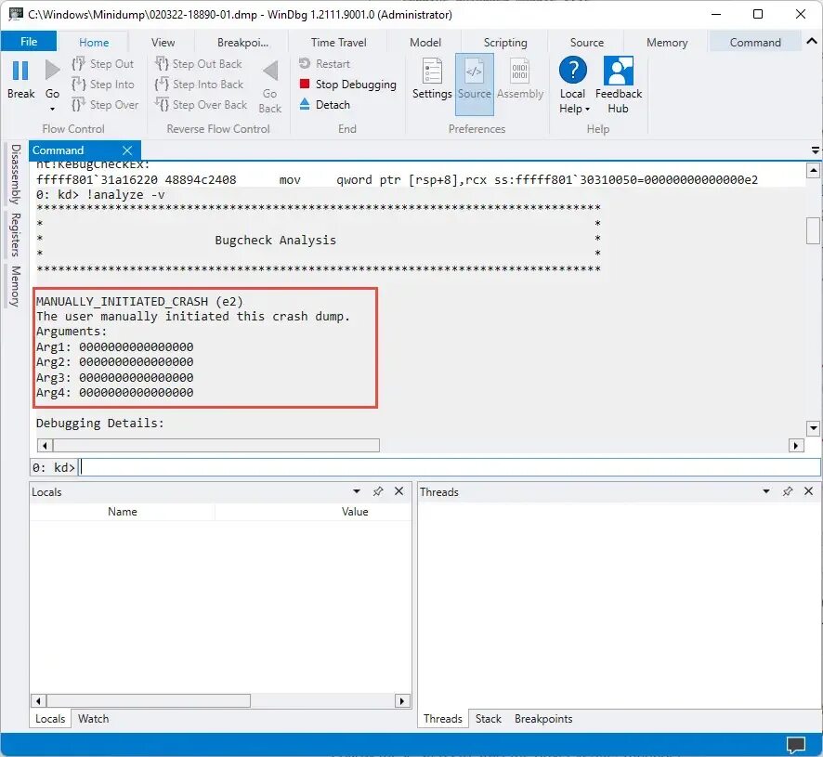Open the Time Travel ribbon tab
The height and width of the screenshot is (757, 823).
(338, 43)
